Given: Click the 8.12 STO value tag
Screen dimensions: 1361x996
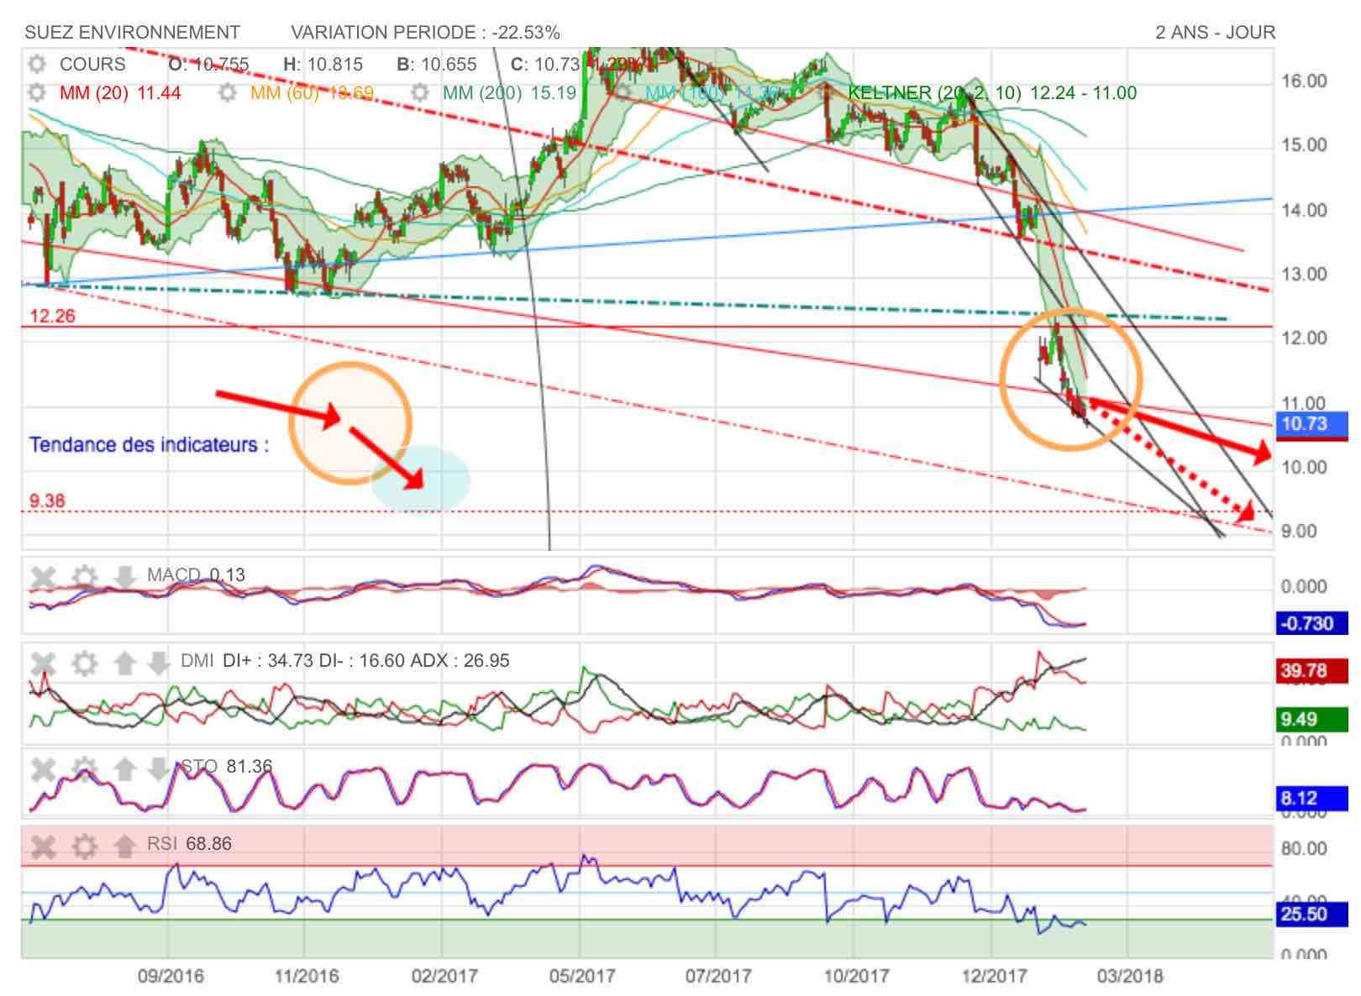Looking at the screenshot, I should 1311,798.
